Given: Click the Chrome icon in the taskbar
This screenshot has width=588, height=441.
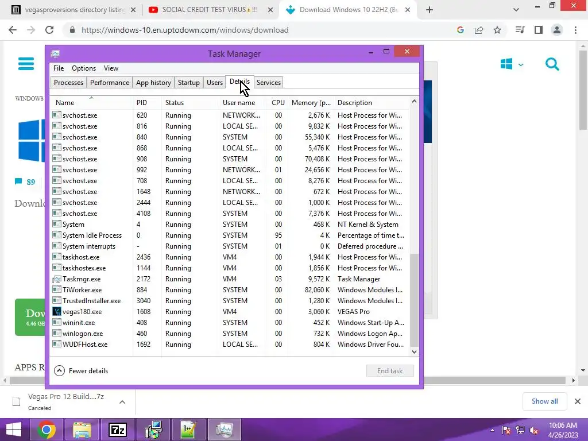Looking at the screenshot, I should 47,430.
